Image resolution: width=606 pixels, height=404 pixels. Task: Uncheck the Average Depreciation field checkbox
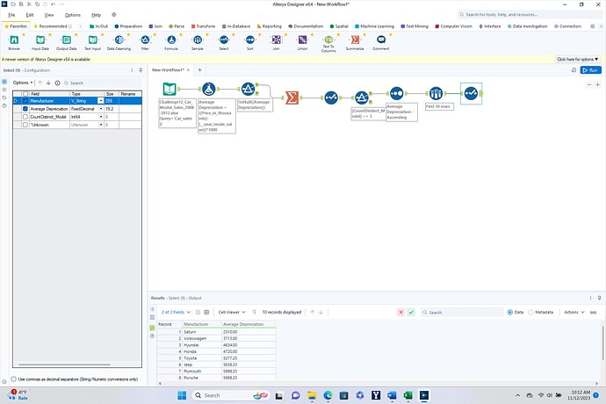click(25, 109)
